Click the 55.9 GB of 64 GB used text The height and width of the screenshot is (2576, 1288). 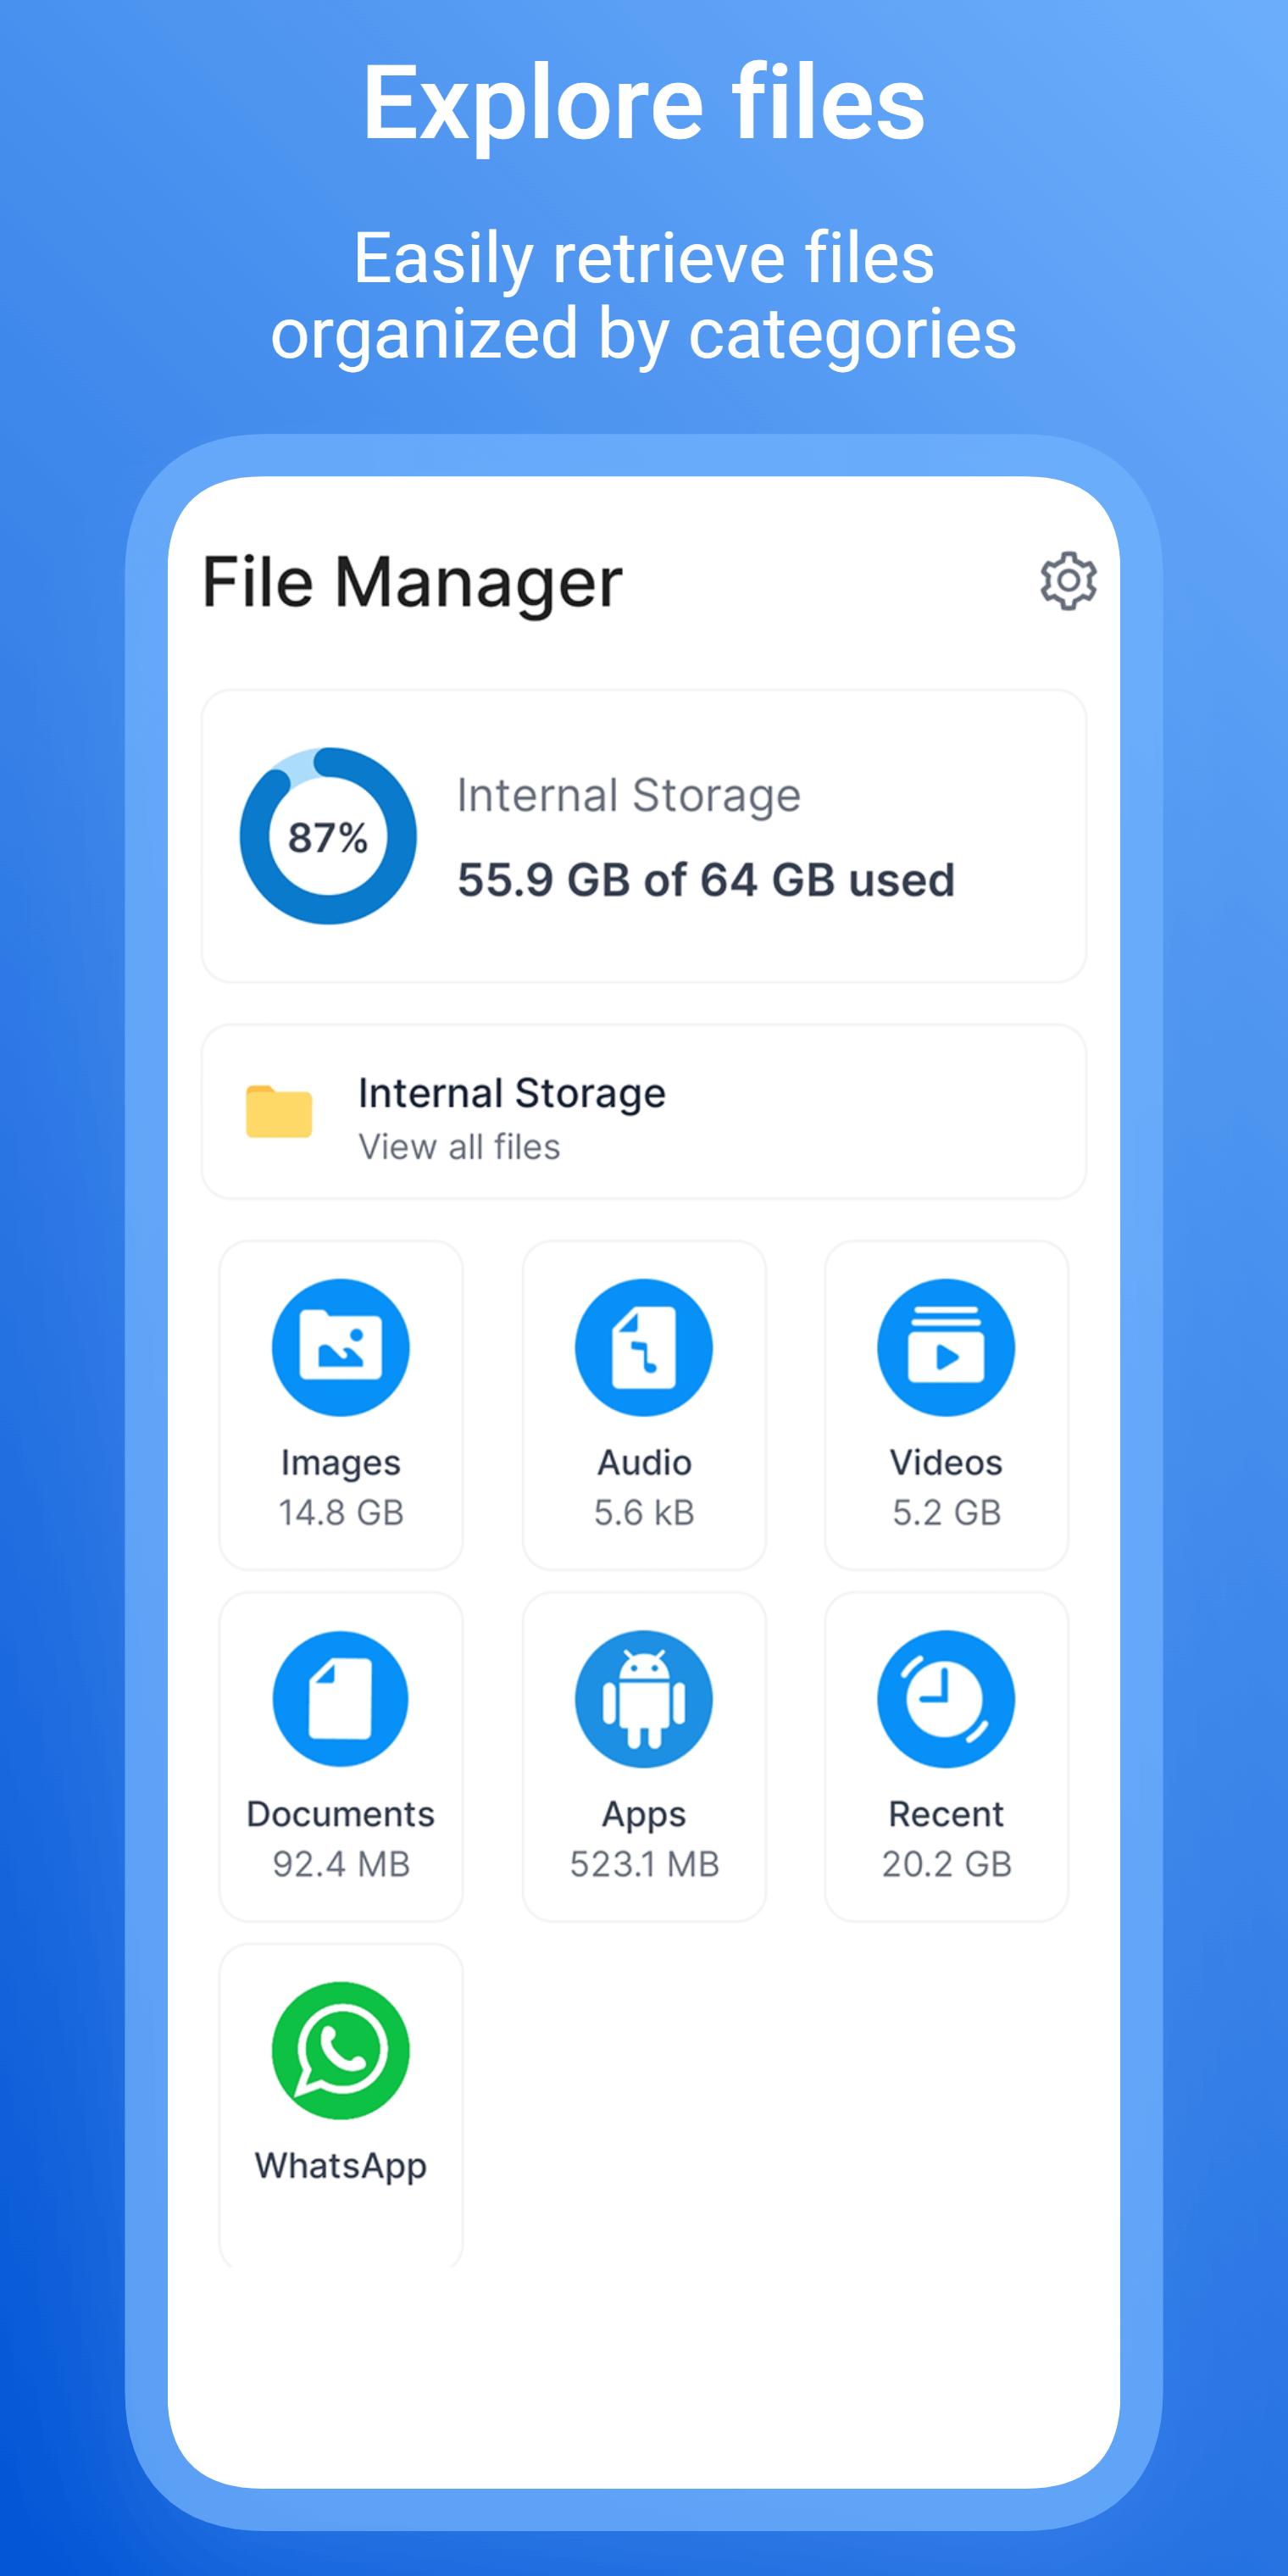pos(706,881)
